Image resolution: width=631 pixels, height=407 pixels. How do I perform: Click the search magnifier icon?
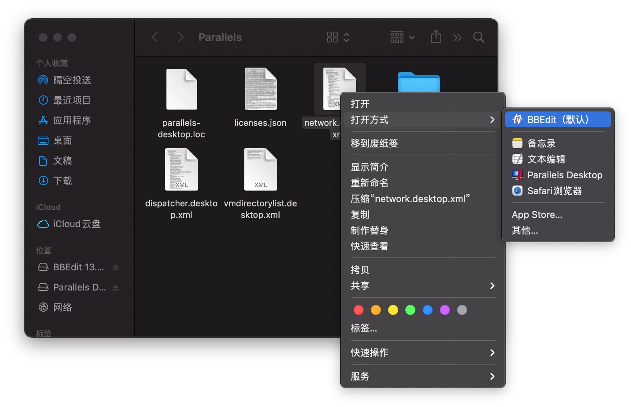click(478, 37)
